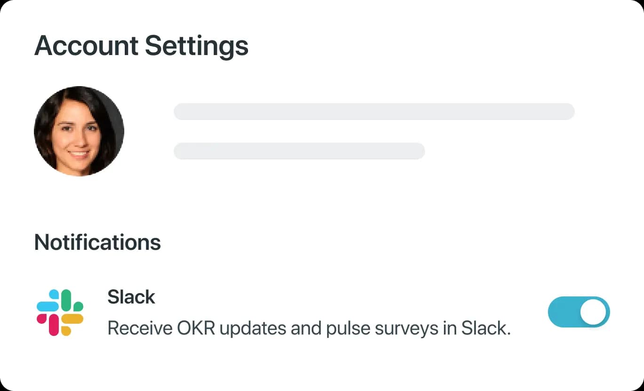This screenshot has width=644, height=391.
Task: Open the circular profile photo
Action: click(79, 131)
